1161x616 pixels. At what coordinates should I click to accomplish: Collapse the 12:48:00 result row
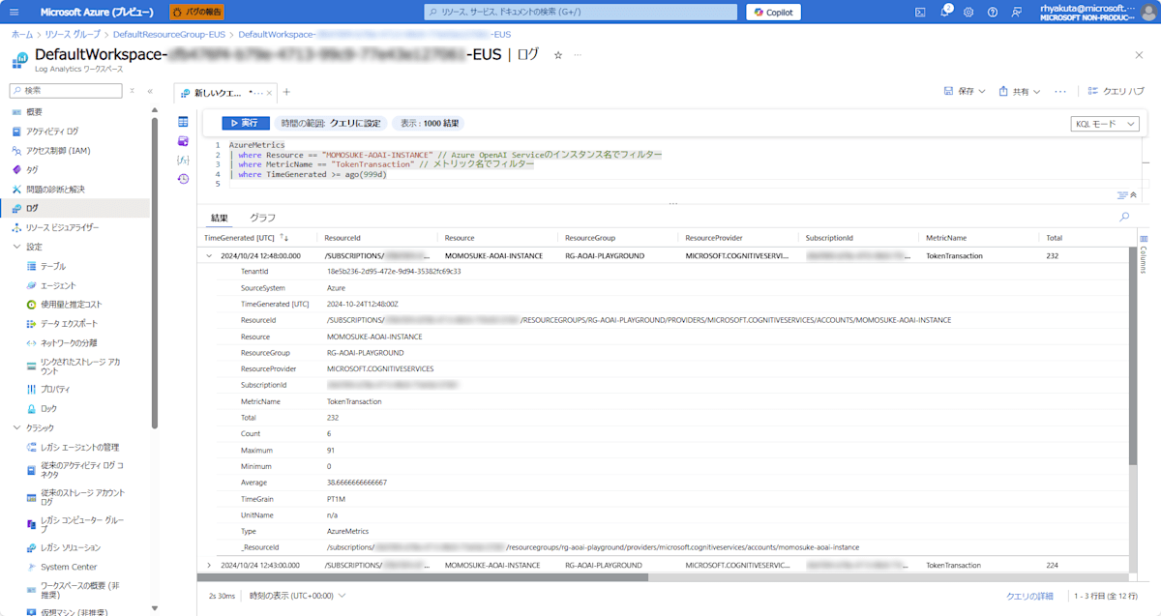(x=209, y=256)
